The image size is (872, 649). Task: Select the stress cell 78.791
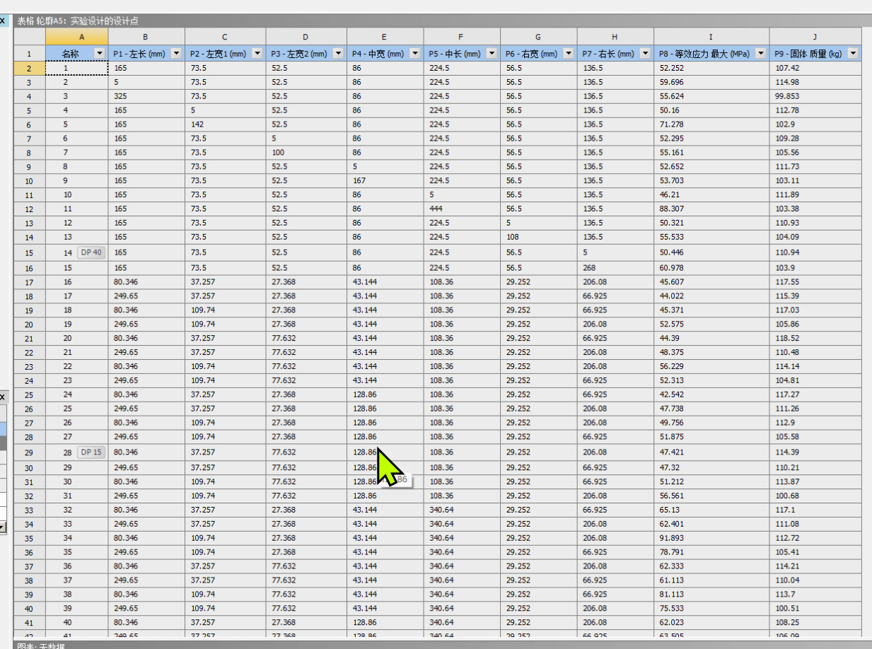(x=711, y=552)
